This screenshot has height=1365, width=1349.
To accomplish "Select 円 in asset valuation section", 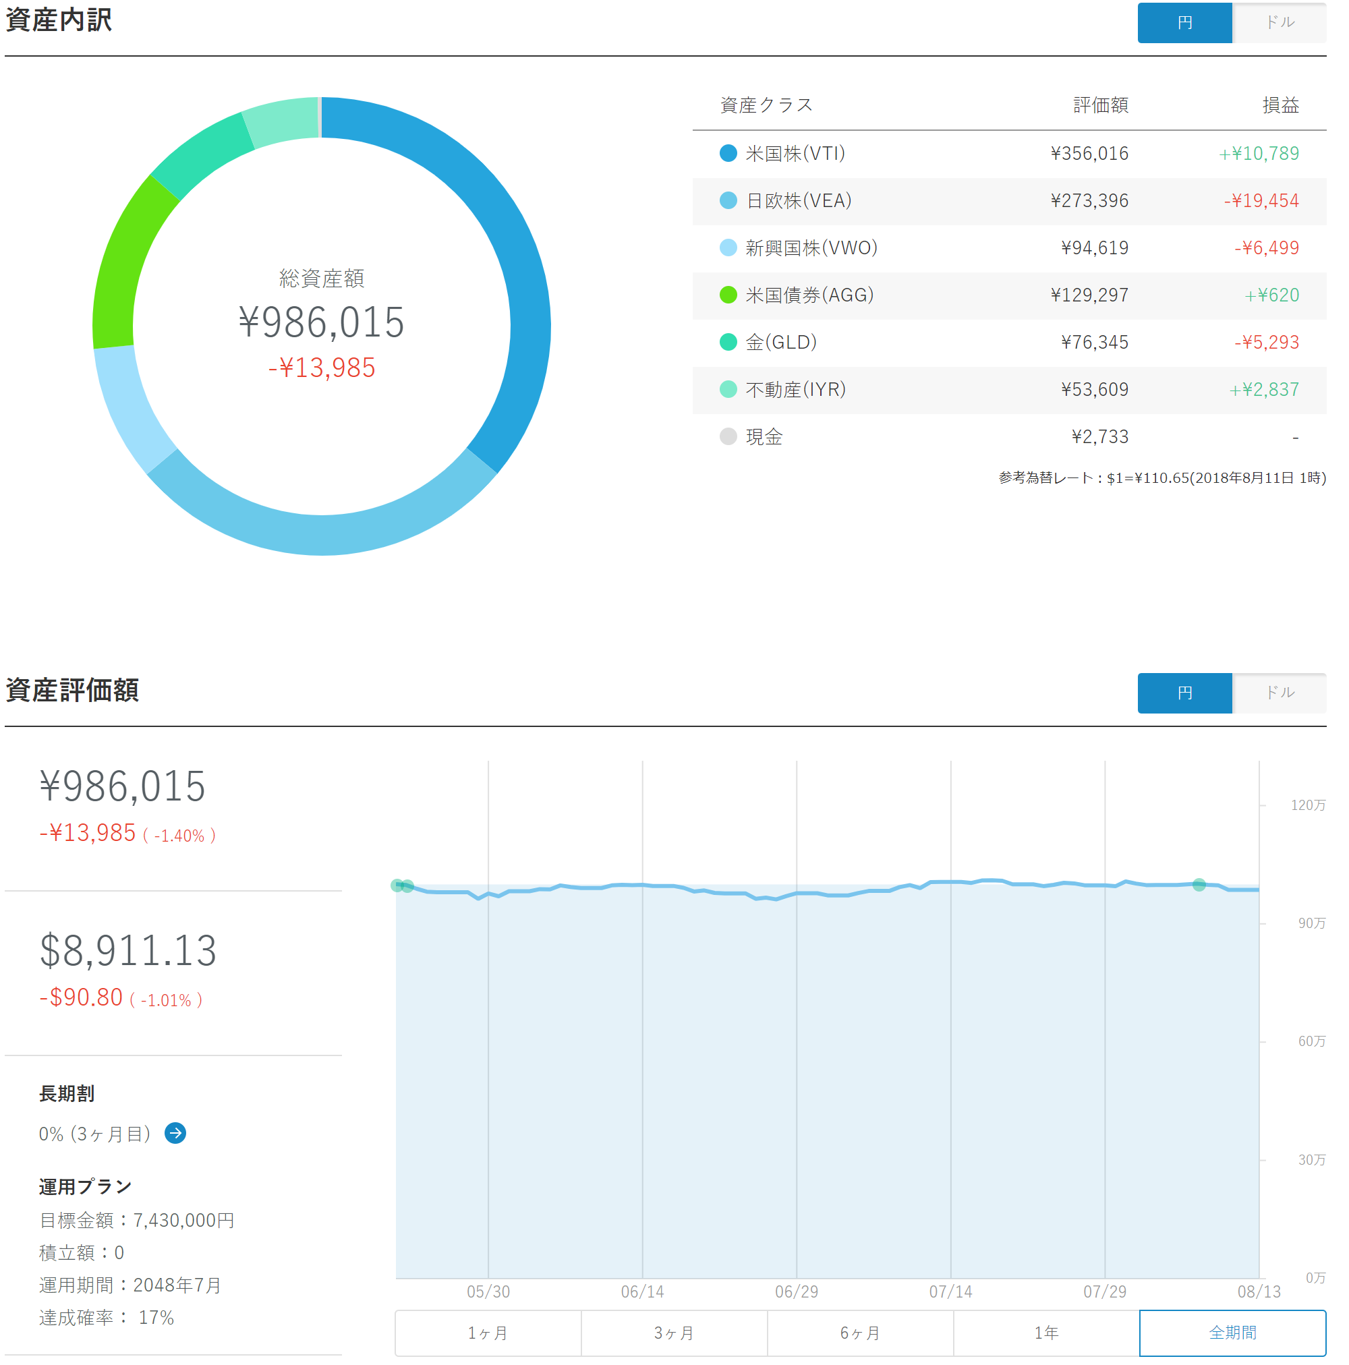I will [1184, 693].
